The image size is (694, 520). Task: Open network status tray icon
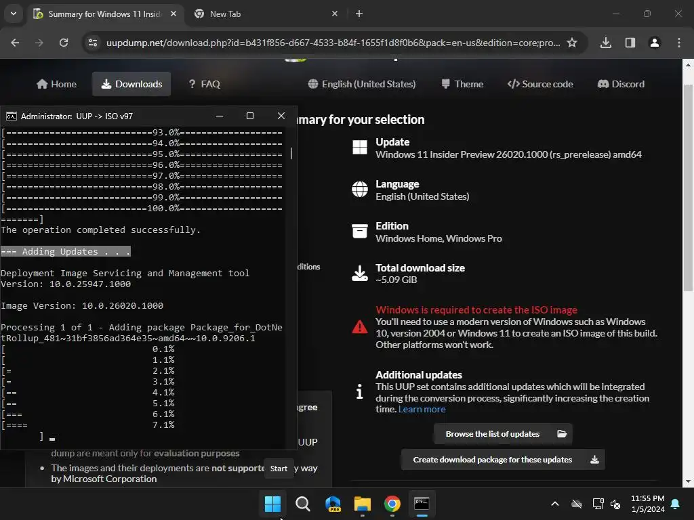598,504
